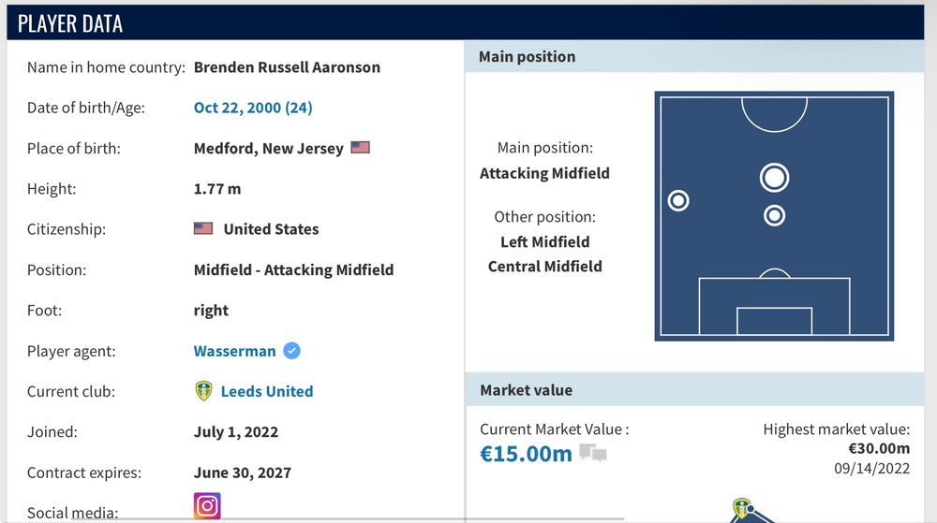Click the Leeds United crest beside Current club
This screenshot has width=937, height=523.
[x=203, y=391]
